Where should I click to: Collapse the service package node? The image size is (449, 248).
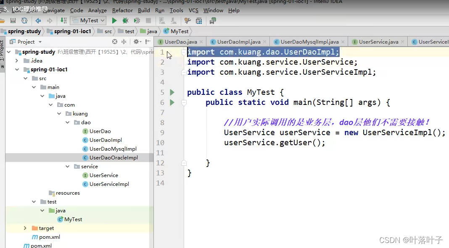click(x=68, y=166)
